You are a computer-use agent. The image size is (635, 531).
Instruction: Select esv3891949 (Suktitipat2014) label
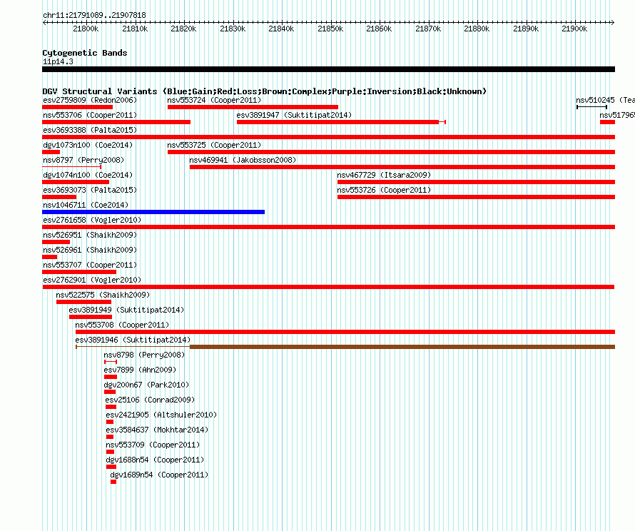(x=126, y=310)
